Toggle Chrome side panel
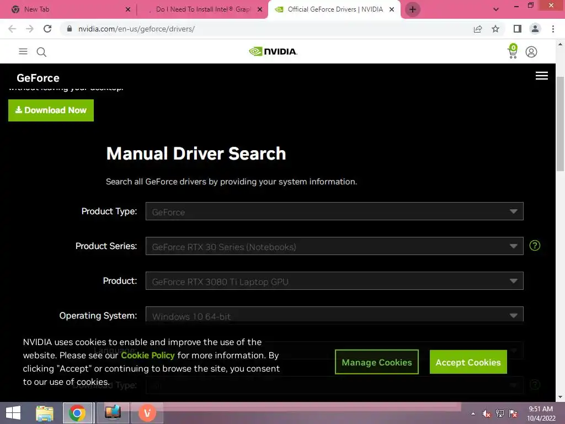Image resolution: width=565 pixels, height=424 pixels. point(518,29)
